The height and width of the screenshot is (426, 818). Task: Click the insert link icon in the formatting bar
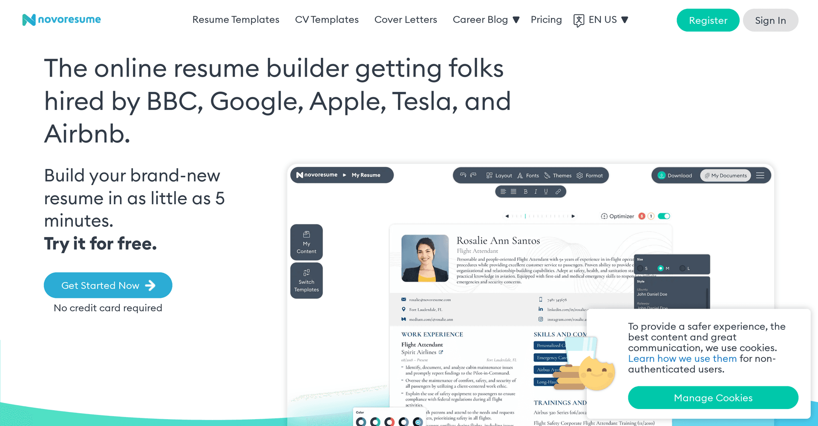point(558,192)
